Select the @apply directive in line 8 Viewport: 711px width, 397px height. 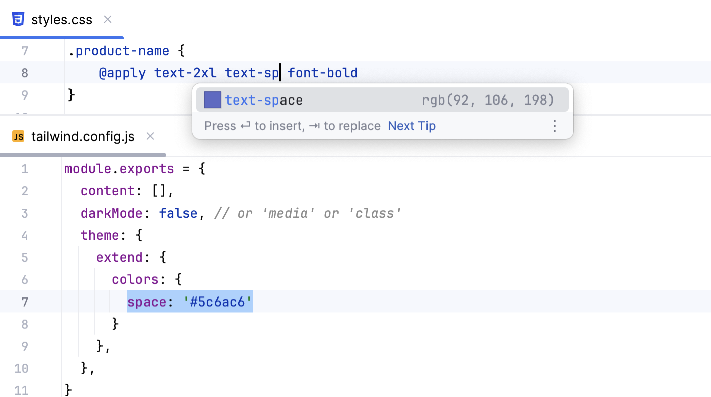[x=122, y=72]
